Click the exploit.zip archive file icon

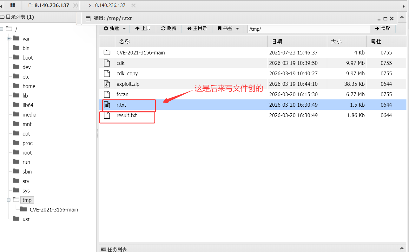(x=107, y=84)
